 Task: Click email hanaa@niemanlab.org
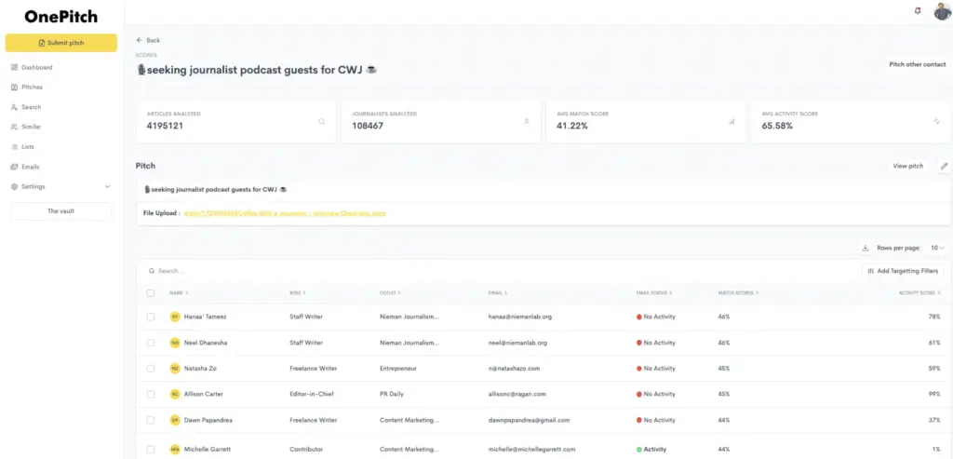coord(519,317)
